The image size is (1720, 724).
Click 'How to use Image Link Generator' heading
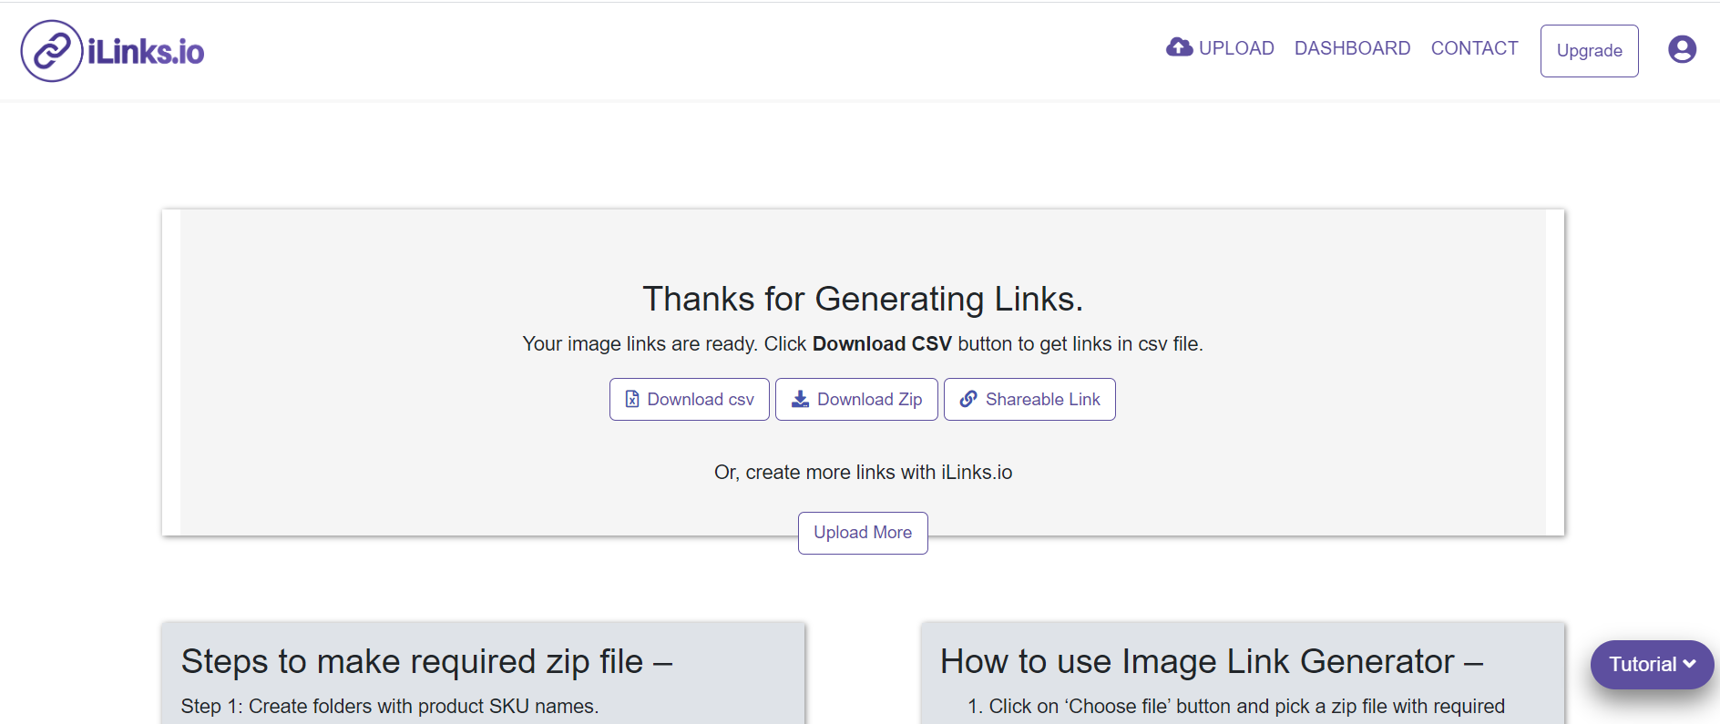tap(1212, 662)
